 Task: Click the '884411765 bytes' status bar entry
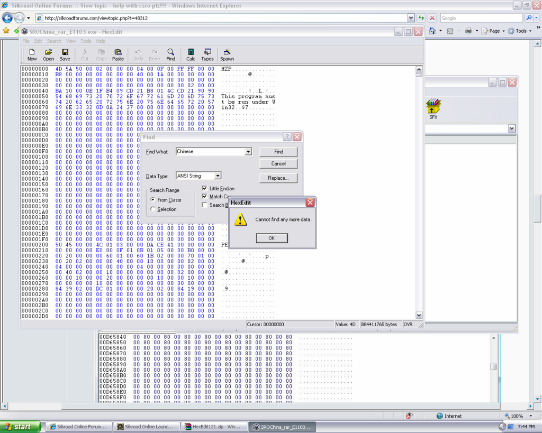(379, 325)
